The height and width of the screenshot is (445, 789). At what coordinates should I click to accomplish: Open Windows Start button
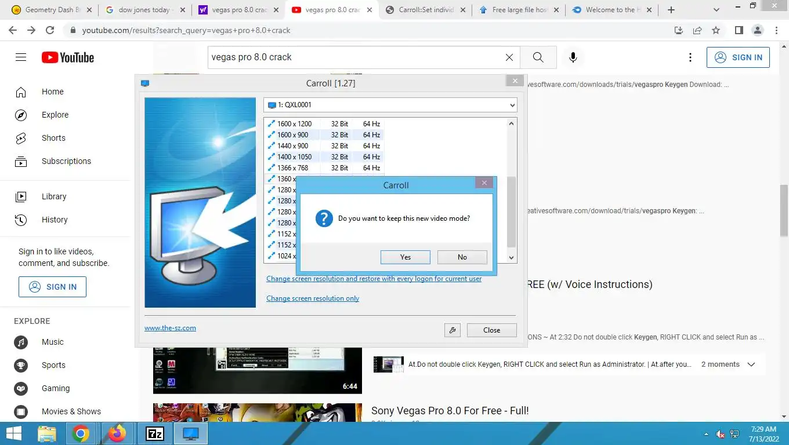coord(14,433)
